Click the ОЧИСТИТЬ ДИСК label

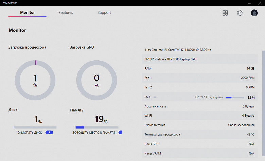[30, 133]
